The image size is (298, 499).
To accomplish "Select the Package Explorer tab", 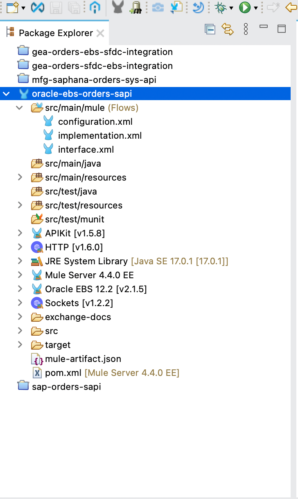I will pyautogui.click(x=56, y=33).
